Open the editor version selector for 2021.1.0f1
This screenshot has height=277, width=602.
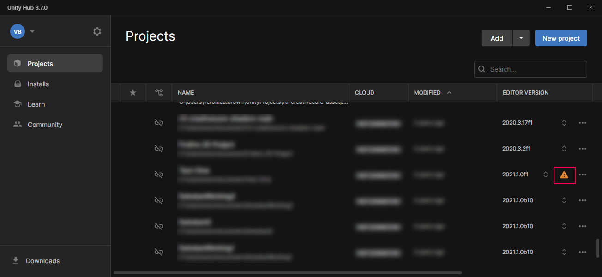(x=546, y=175)
